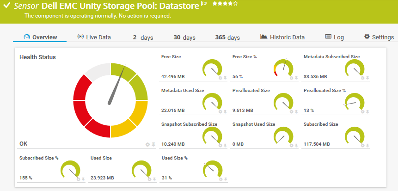This screenshot has width=398, height=191.
Task: Open gear icon for Preallocated Size channel
Action: [291, 111]
